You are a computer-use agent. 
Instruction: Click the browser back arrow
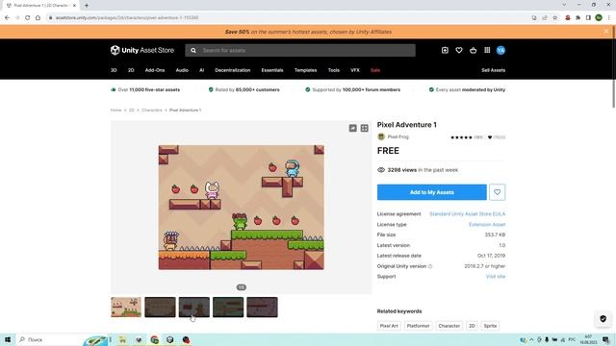(x=7, y=17)
